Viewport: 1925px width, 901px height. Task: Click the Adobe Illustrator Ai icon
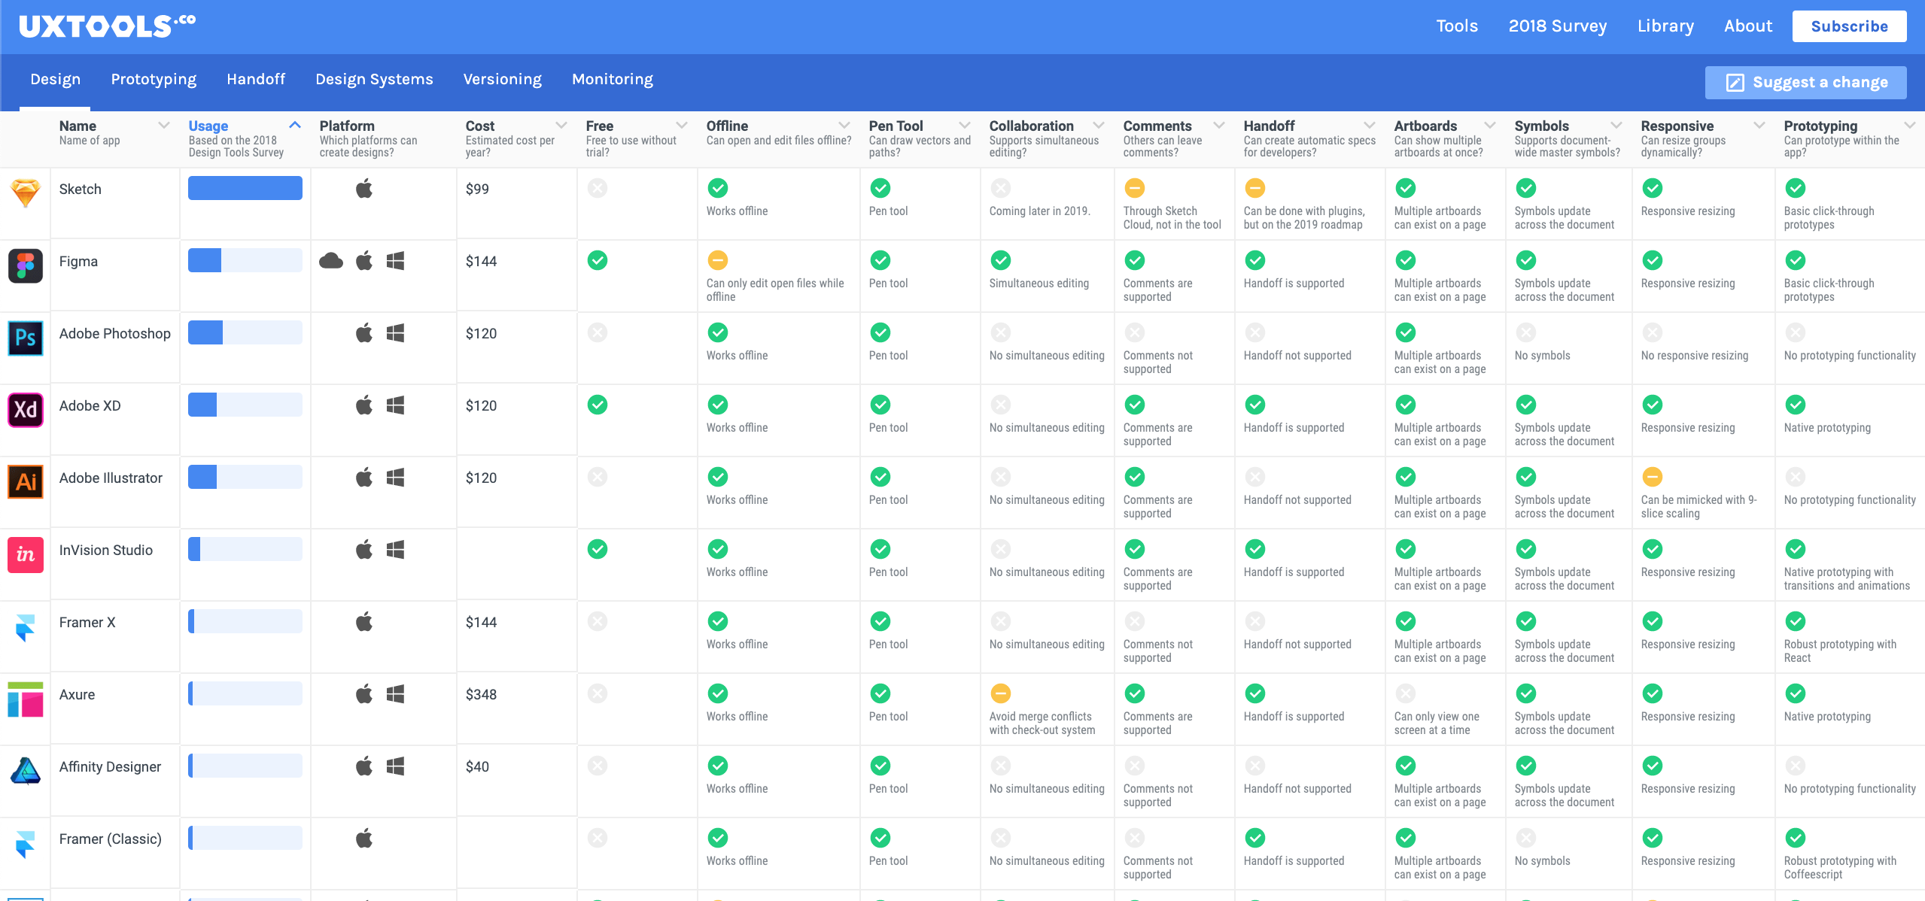26,481
